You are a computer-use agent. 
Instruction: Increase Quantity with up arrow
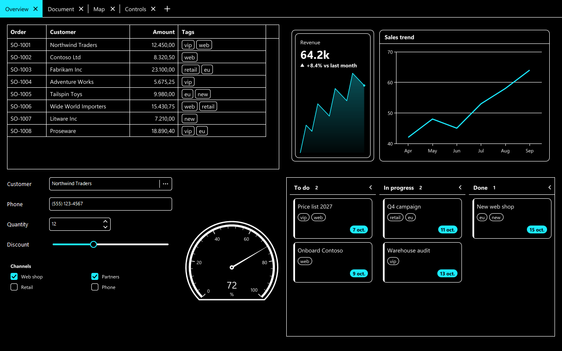click(x=105, y=221)
